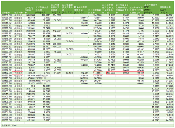Click the value 248.5688
Screen dimensions: 175x128
point(31,31)
